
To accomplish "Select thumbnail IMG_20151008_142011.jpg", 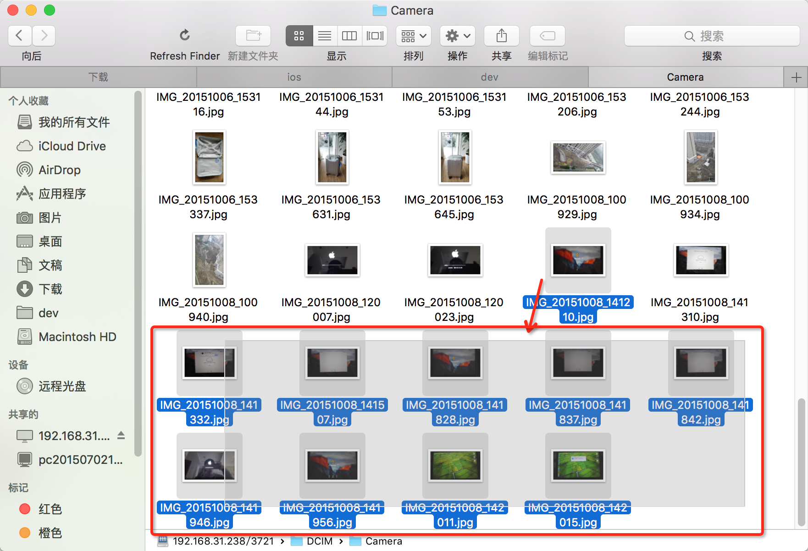I will [x=455, y=465].
